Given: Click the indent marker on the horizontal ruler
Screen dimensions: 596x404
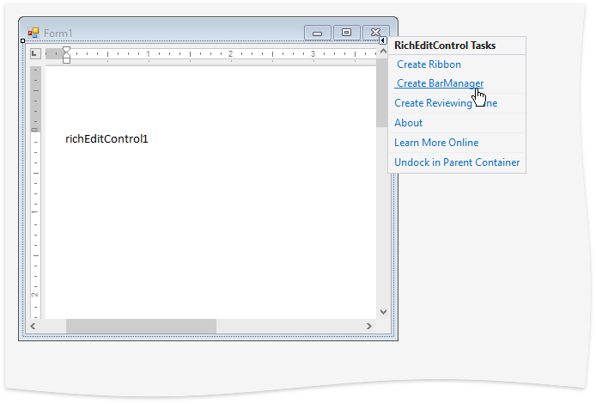Looking at the screenshot, I should coord(66,54).
